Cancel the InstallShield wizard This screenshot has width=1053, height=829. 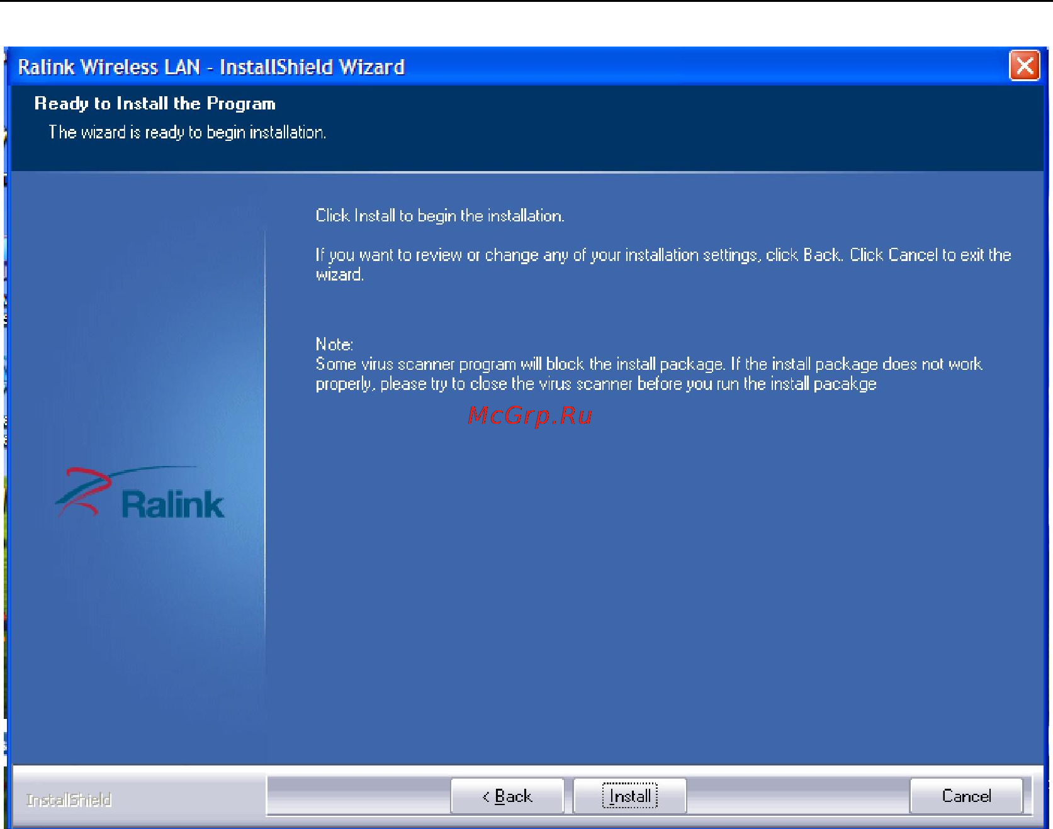coord(966,796)
